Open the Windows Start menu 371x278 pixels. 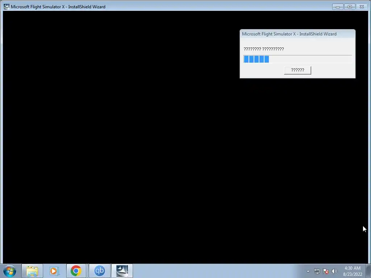10,271
